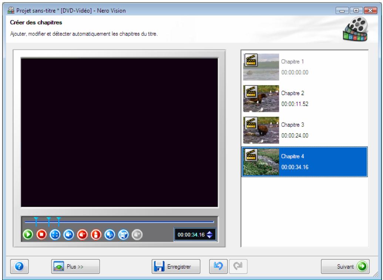Select the Chapitre 1 thumbnail
Image resolution: width=383 pixels, height=280 pixels.
click(261, 67)
